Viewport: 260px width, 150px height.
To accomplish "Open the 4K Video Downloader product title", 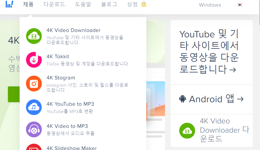I will pos(73,30).
